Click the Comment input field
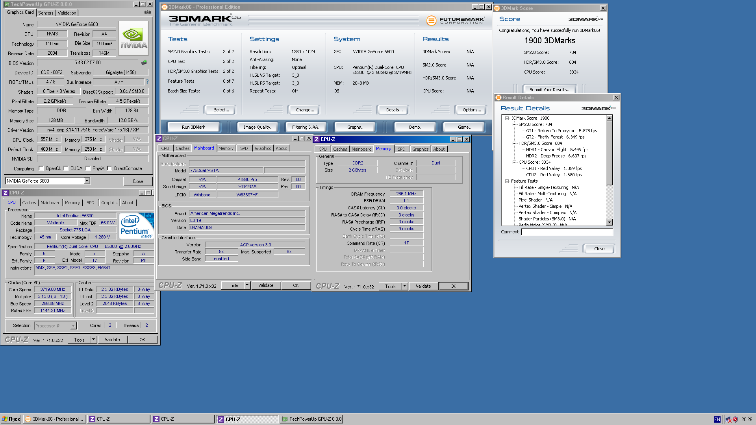756x425 pixels. coord(567,232)
